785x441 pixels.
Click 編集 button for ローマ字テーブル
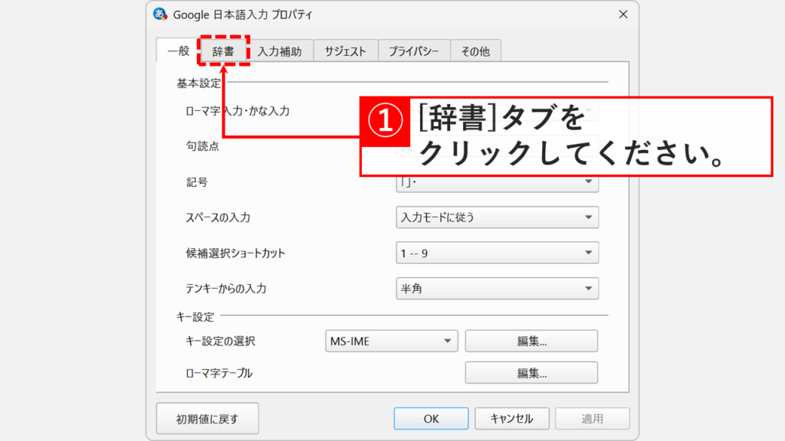tap(531, 373)
